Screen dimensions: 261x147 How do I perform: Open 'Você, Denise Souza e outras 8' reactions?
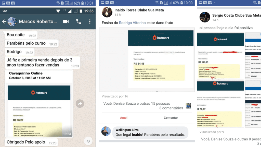point(231,139)
